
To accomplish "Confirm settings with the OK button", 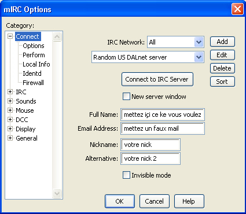I will coord(120,201).
